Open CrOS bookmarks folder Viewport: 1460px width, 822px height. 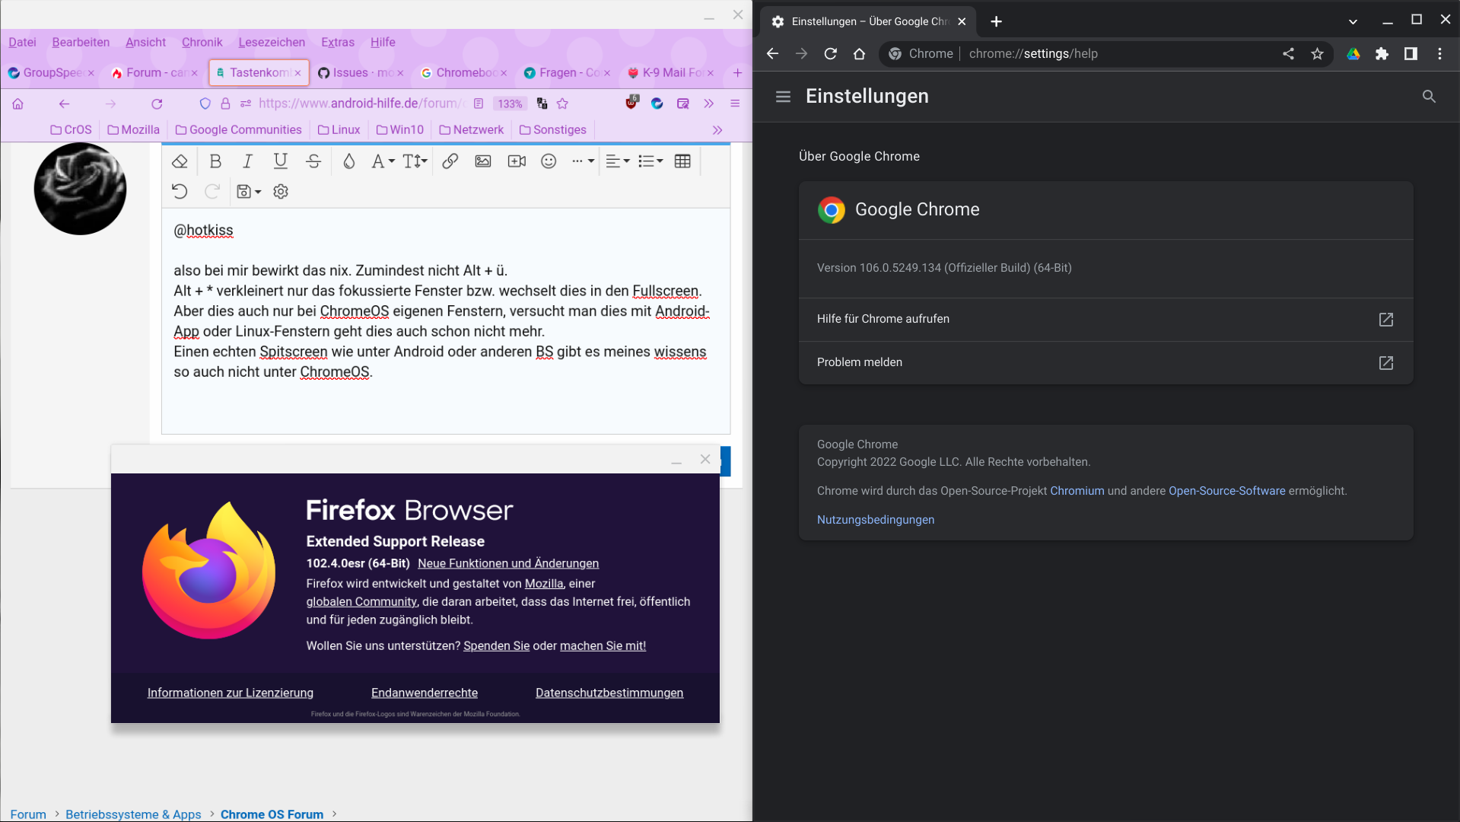(x=71, y=129)
